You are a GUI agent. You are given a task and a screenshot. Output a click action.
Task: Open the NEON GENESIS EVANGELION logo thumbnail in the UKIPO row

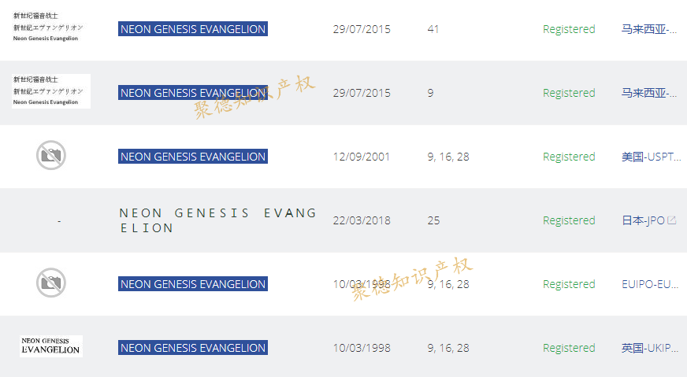click(51, 346)
